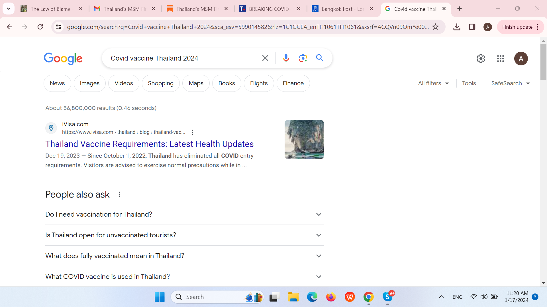
Task: Toggle the Chrome side panel icon
Action: [x=472, y=27]
